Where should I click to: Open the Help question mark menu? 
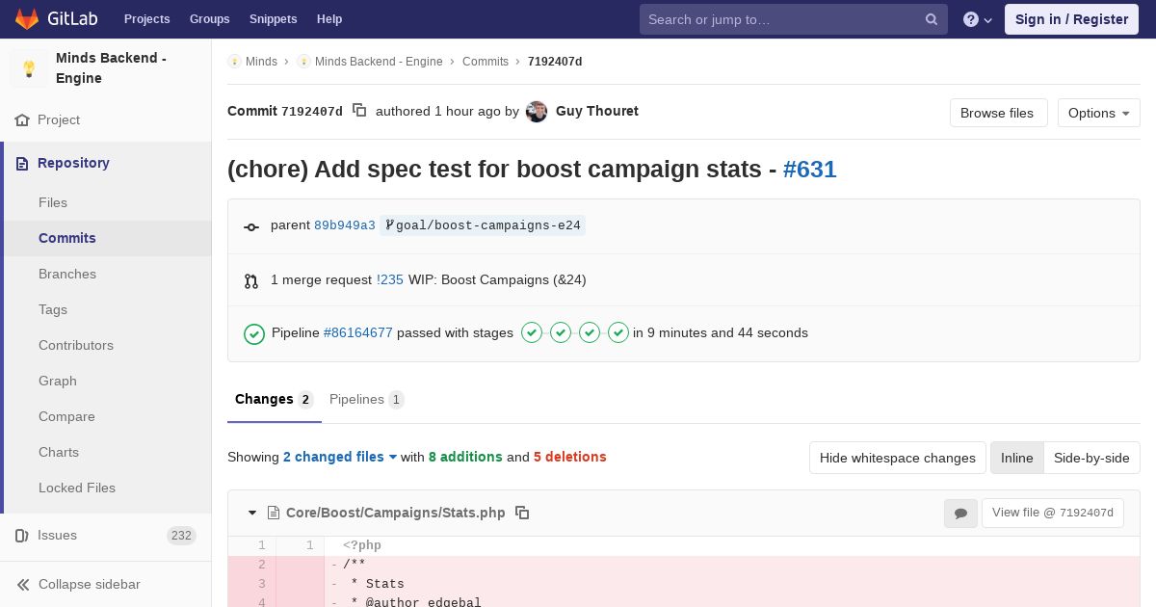(x=978, y=19)
